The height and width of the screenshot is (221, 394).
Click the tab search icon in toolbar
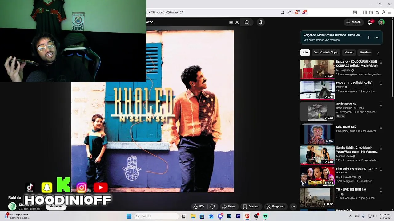click(355, 12)
